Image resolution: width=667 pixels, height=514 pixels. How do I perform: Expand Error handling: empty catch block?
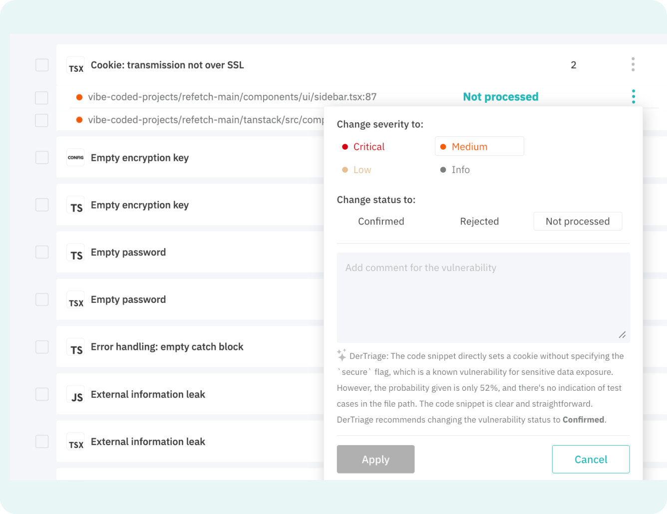167,347
